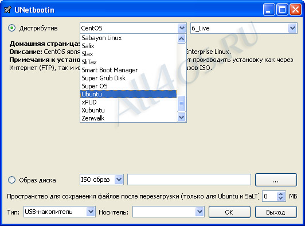Image resolution: width=305 pixels, height=226 pixels.
Task: Open the CentOS distribution dropdown arrow
Action: click(x=182, y=28)
